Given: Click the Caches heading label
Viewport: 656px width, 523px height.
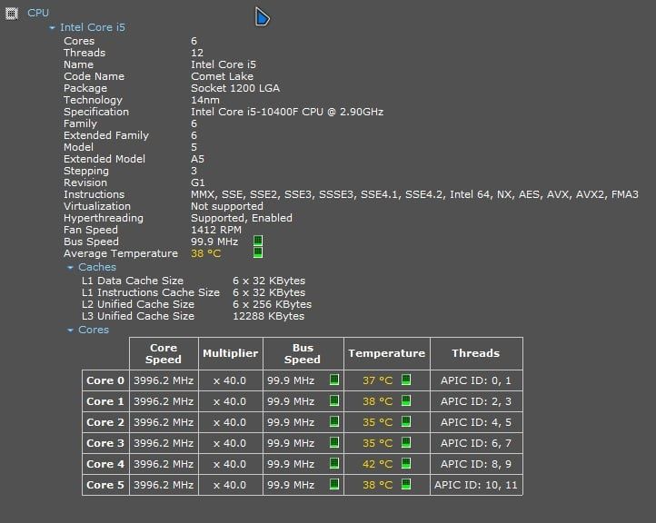Looking at the screenshot, I should [97, 267].
